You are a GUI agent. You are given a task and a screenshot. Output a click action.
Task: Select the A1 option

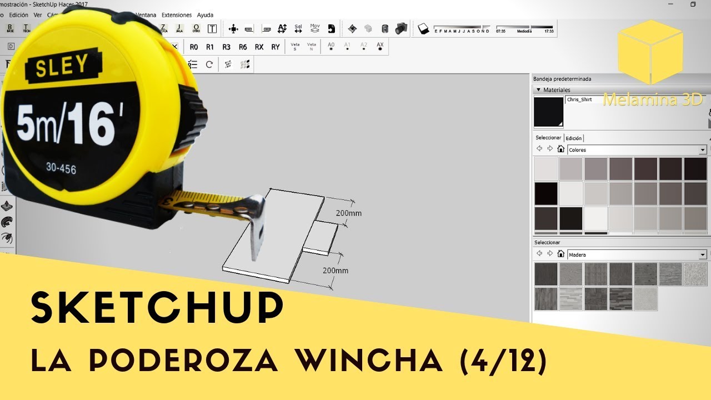tap(347, 47)
